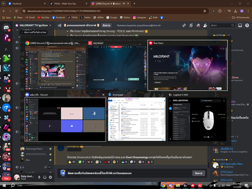Open Discord direct messages home icon
The image size is (252, 189).
[x=6, y=27]
